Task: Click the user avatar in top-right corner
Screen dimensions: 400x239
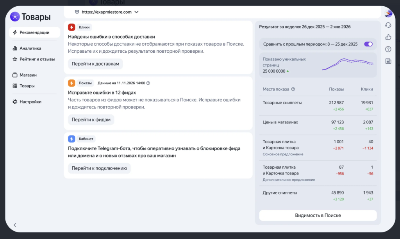Action: pos(387,13)
